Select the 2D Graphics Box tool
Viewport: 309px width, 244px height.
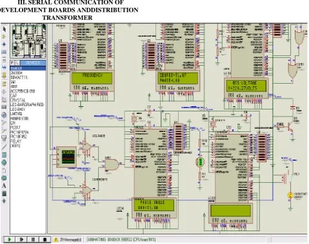[4, 155]
